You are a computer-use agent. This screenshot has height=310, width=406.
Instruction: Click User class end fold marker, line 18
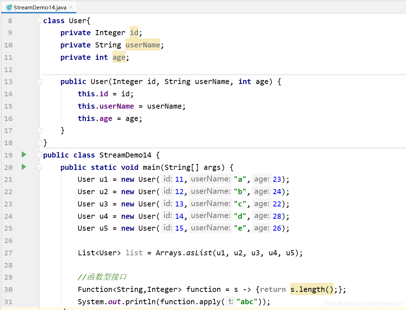(39, 142)
